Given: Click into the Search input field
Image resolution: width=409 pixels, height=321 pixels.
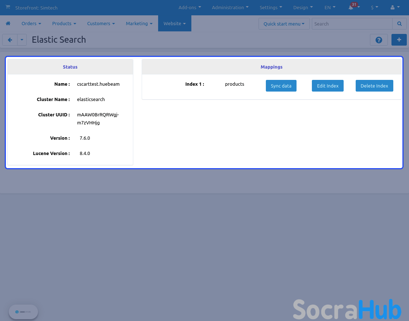Looking at the screenshot, I should coord(352,24).
